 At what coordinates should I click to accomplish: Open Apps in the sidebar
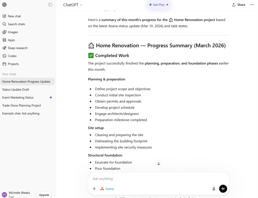(x=11, y=40)
